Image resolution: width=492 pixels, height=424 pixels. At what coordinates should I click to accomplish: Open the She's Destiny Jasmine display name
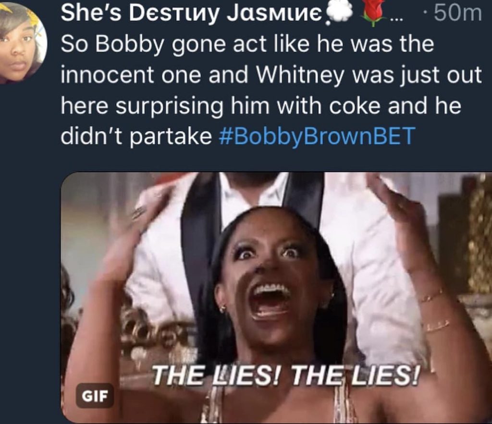pos(191,14)
